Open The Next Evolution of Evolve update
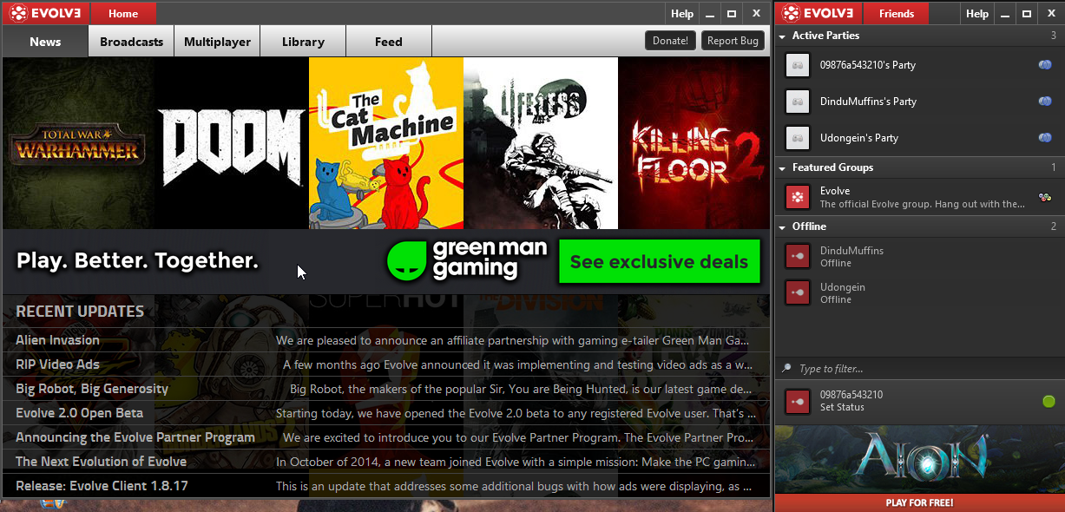 click(x=386, y=462)
